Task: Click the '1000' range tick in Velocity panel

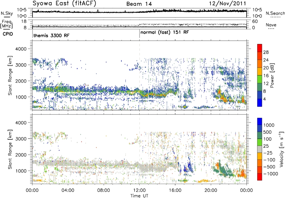Action: click(x=21, y=171)
